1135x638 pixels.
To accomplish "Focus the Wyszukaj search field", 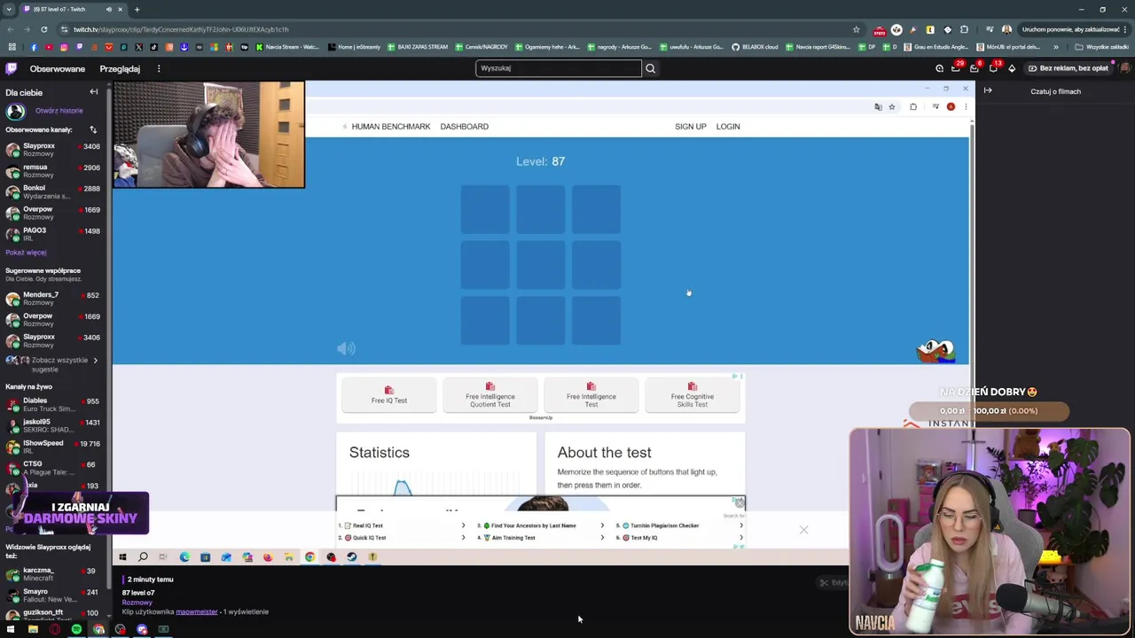I will tap(559, 68).
